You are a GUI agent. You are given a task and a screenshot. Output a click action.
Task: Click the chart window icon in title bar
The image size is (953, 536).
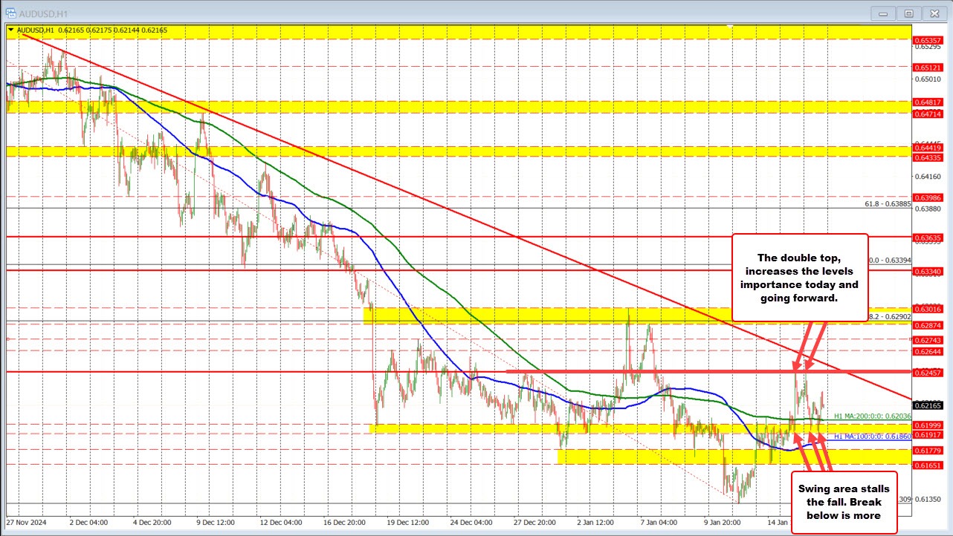coord(10,13)
